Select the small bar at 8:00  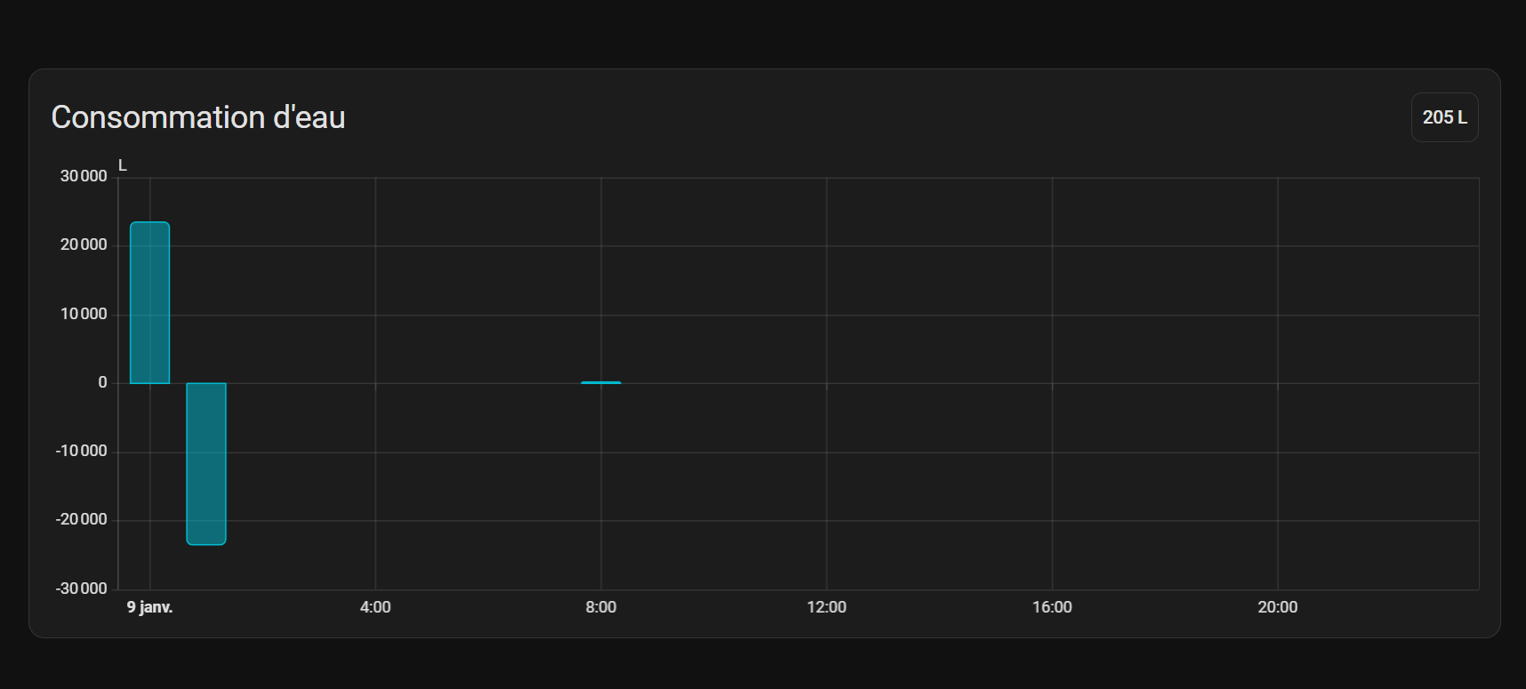(x=601, y=382)
